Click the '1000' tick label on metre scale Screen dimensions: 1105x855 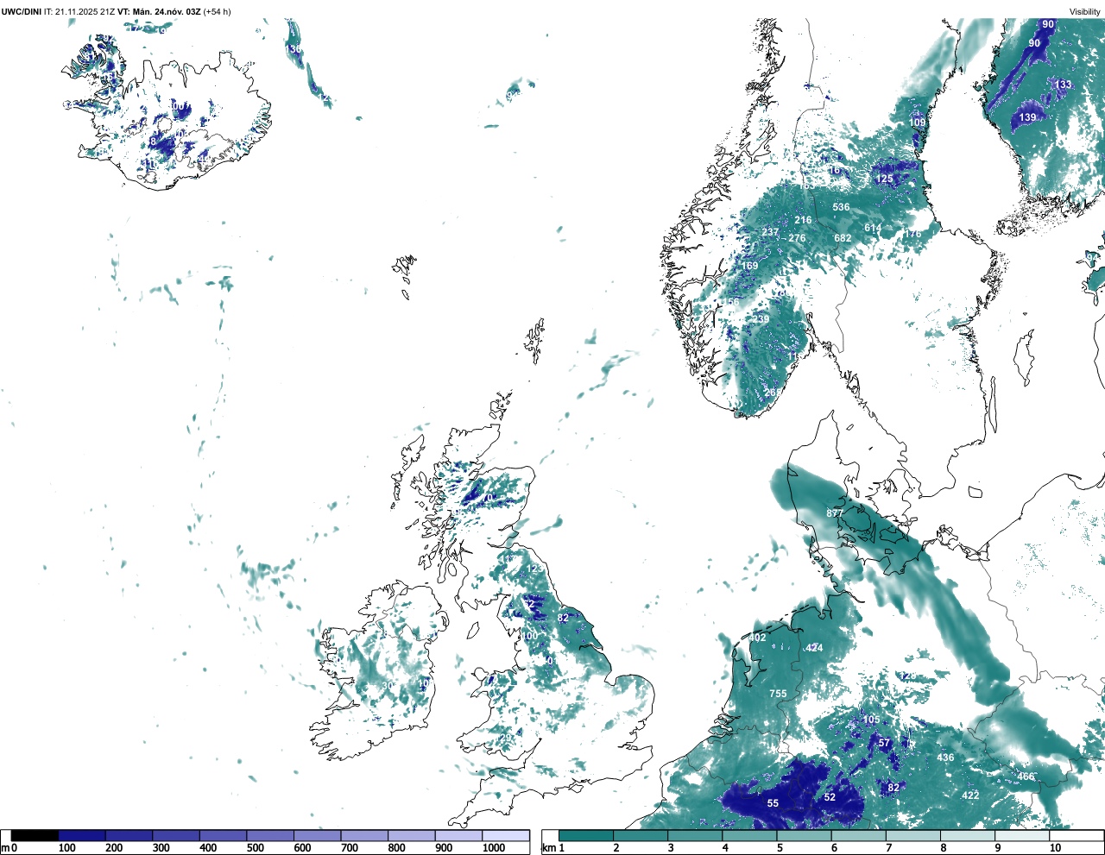[494, 848]
